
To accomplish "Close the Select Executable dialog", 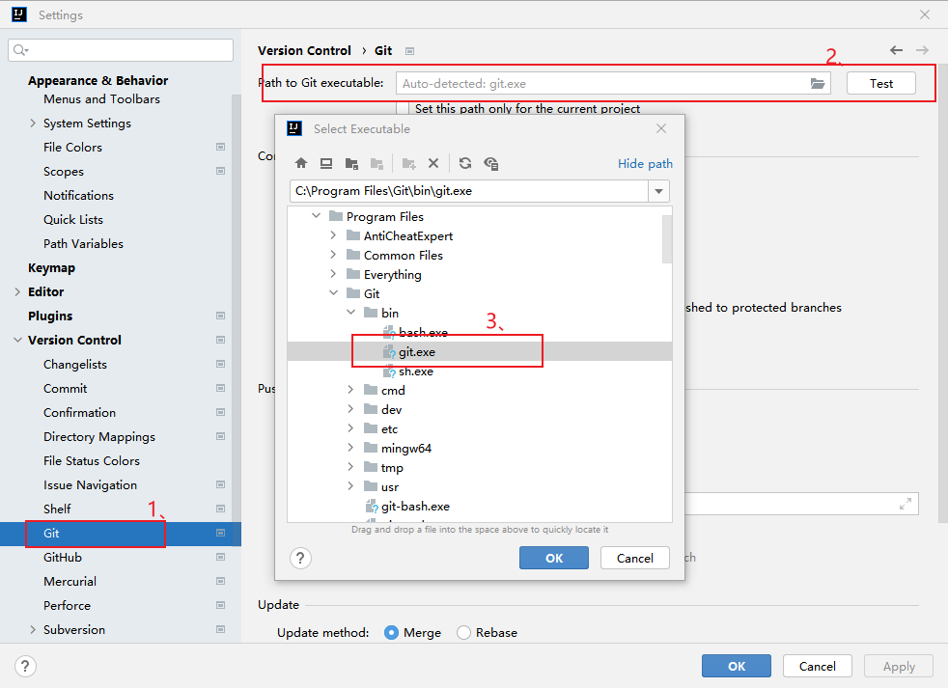I will tap(661, 128).
